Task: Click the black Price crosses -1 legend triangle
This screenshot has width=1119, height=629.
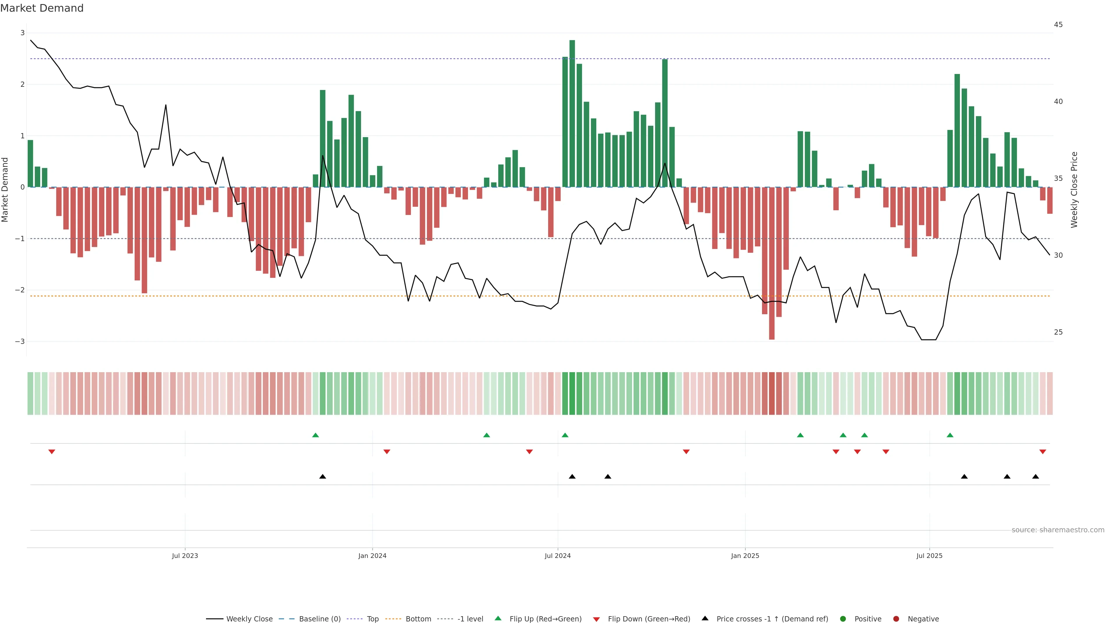Action: pos(705,618)
